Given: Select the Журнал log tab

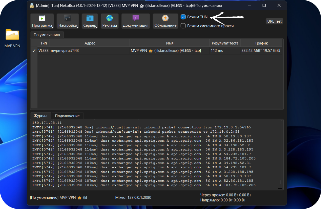Looking at the screenshot, I should 40,116.
